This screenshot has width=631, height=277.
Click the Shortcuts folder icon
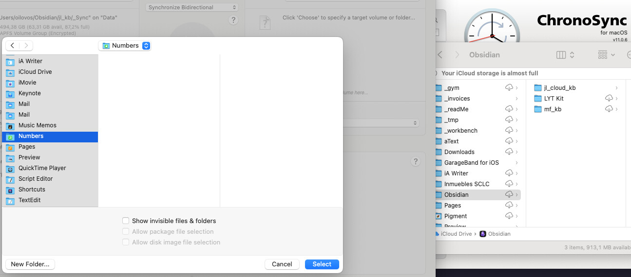(10, 190)
